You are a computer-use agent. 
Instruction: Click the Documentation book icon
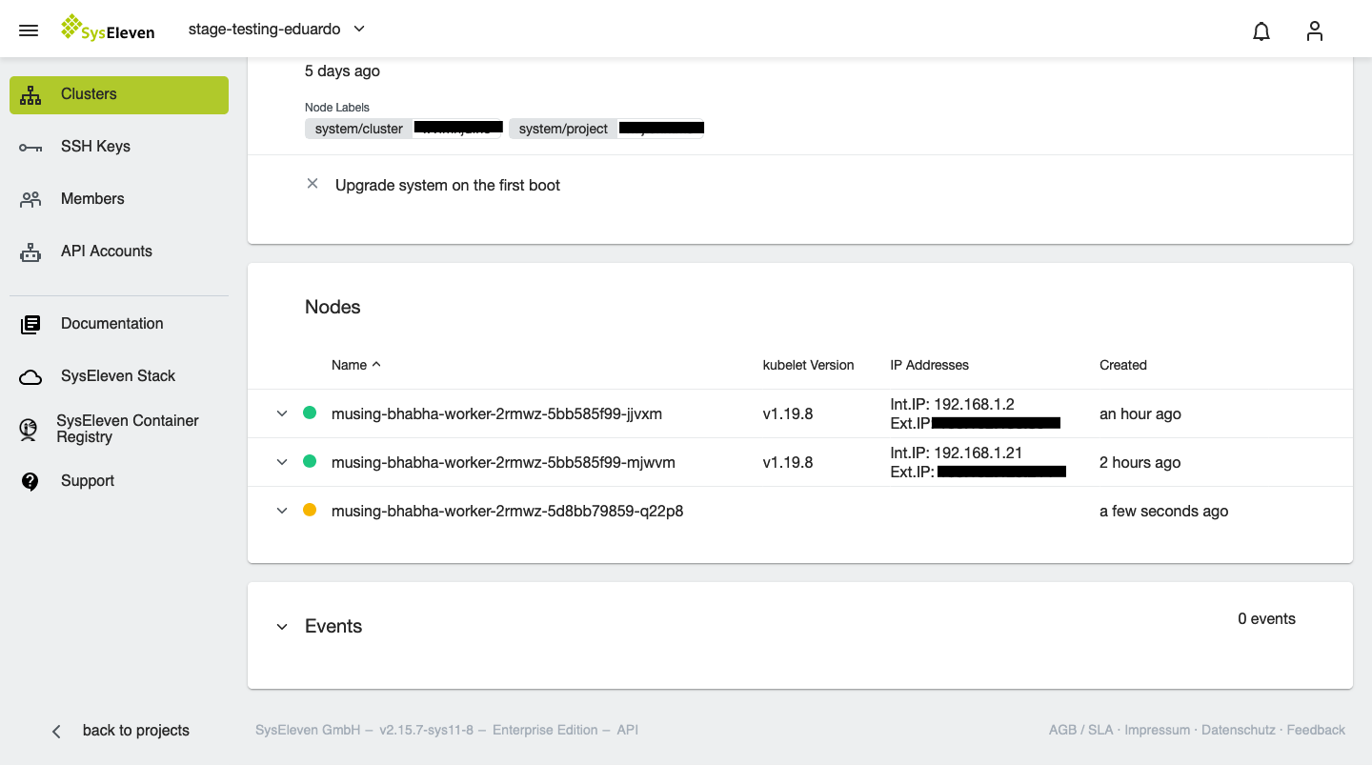pos(30,324)
